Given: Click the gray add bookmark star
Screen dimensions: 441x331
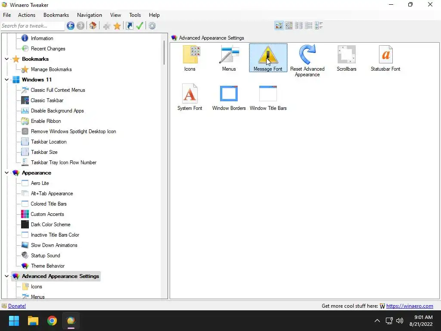Looking at the screenshot, I should [x=107, y=26].
